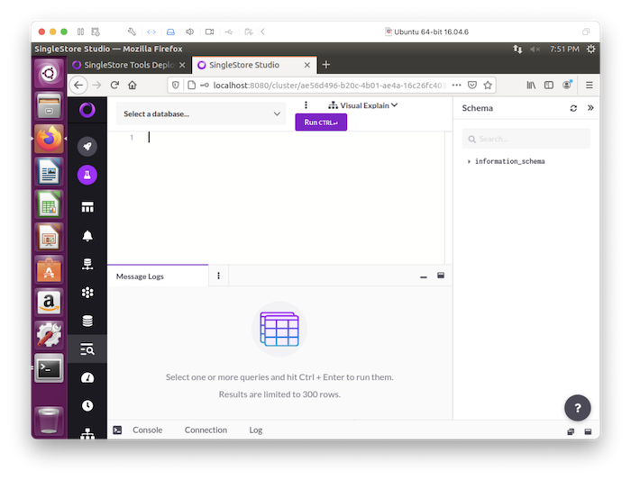The height and width of the screenshot is (480, 631).
Task: Open the databases cylinder icon in the sidebar
Action: [87, 321]
